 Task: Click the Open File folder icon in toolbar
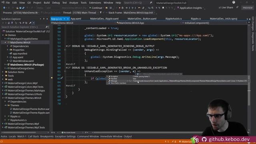[x=17, y=8]
